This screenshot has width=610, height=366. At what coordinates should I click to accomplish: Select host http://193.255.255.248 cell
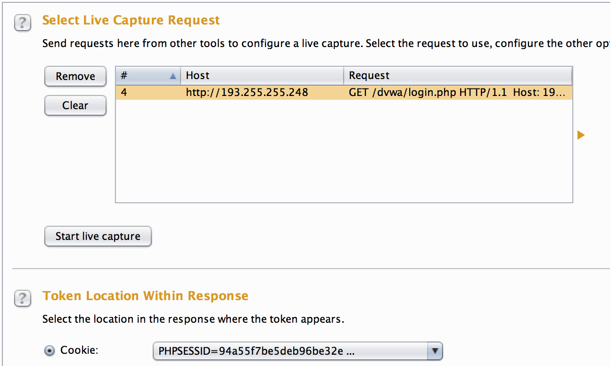point(262,92)
